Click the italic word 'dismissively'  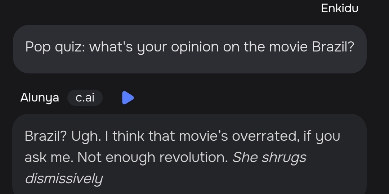point(64,179)
